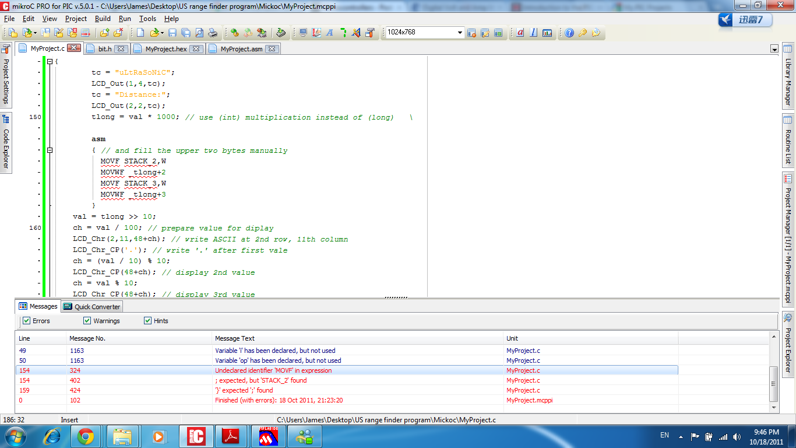Select the "; expected, but 'STACK_2' found" row
The image size is (796, 448).
pos(347,380)
